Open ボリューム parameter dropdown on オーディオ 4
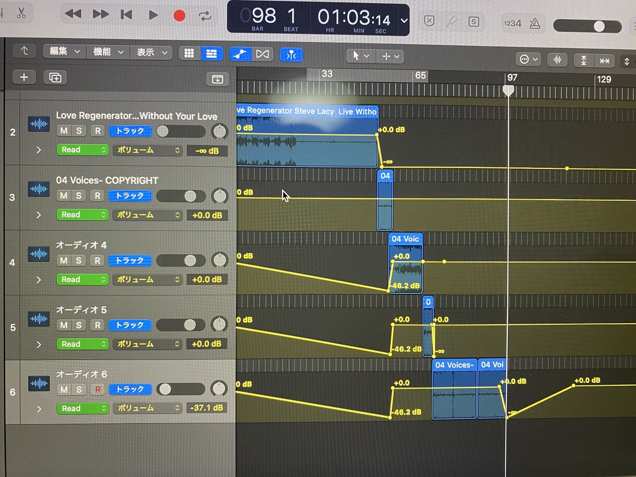The image size is (636, 477). tap(148, 279)
